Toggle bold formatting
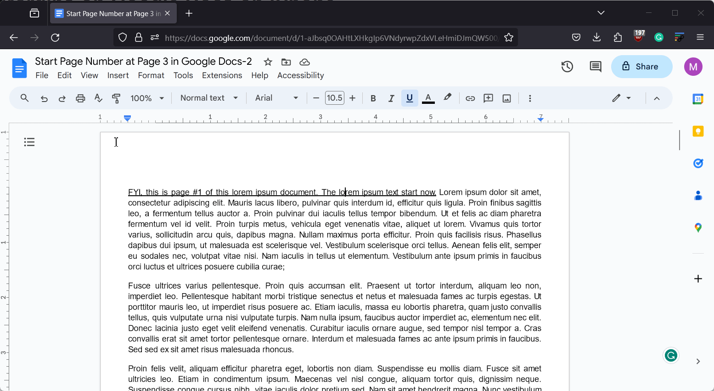 point(373,98)
